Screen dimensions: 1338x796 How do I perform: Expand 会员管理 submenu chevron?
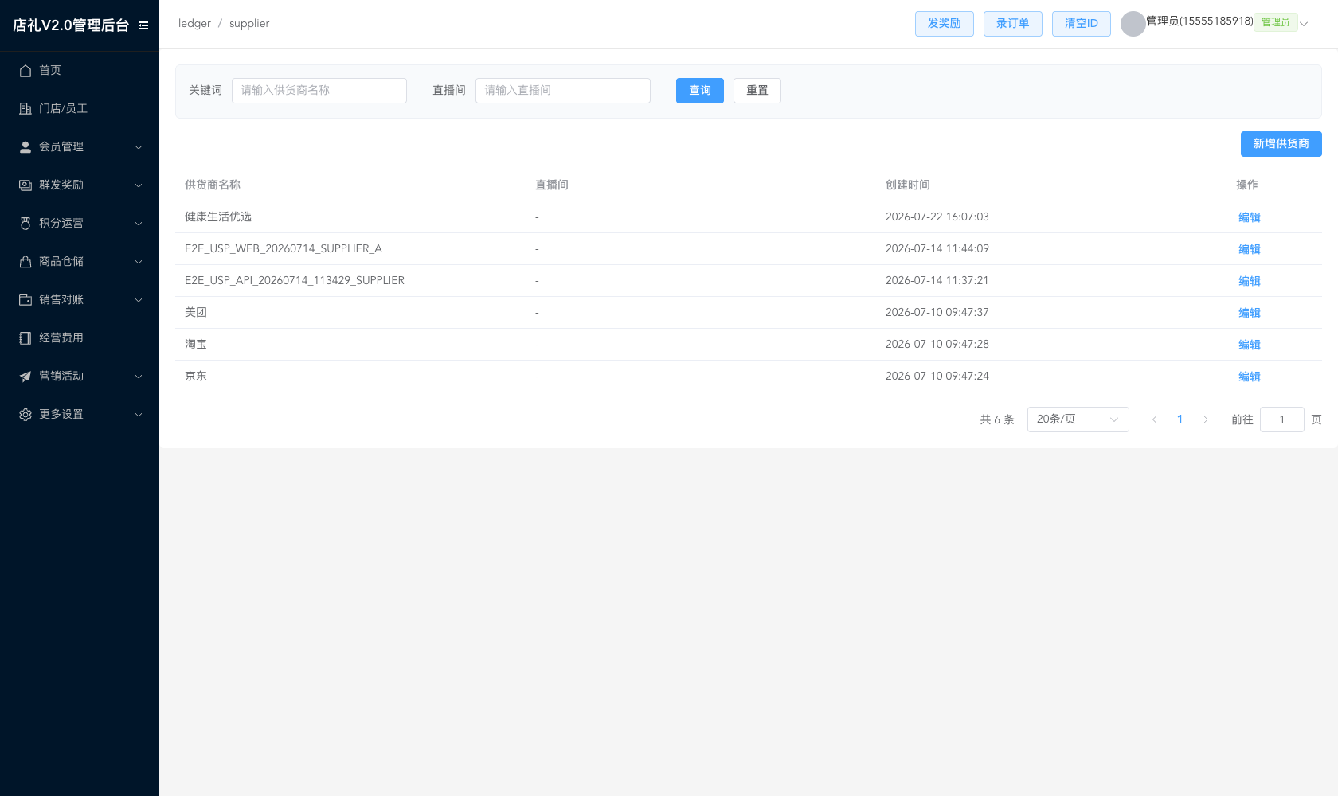coord(139,147)
